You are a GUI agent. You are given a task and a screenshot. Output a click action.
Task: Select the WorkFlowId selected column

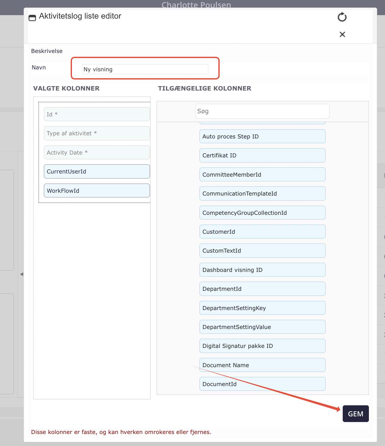(97, 191)
